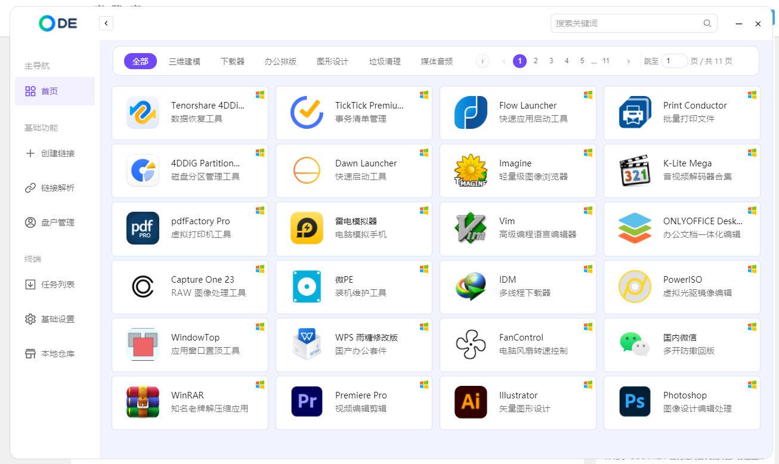Click the ODE logo
This screenshot has height=464, width=779.
click(x=58, y=23)
